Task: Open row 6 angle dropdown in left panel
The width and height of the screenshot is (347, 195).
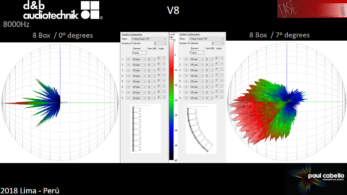Action: click(x=162, y=86)
